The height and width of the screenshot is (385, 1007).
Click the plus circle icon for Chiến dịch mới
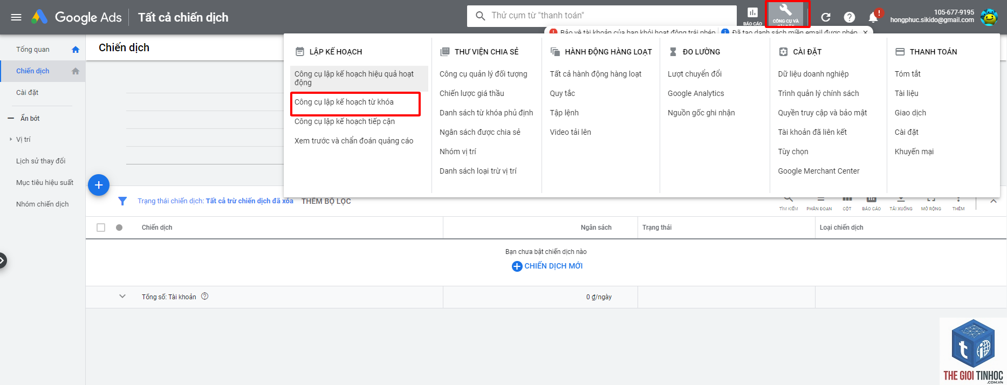517,266
